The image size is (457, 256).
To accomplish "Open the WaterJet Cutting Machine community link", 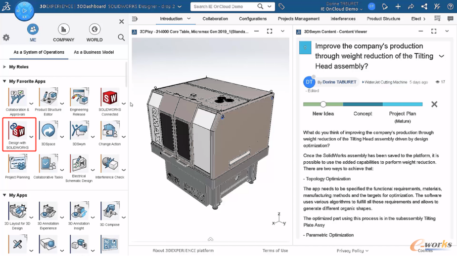I will click(x=386, y=82).
